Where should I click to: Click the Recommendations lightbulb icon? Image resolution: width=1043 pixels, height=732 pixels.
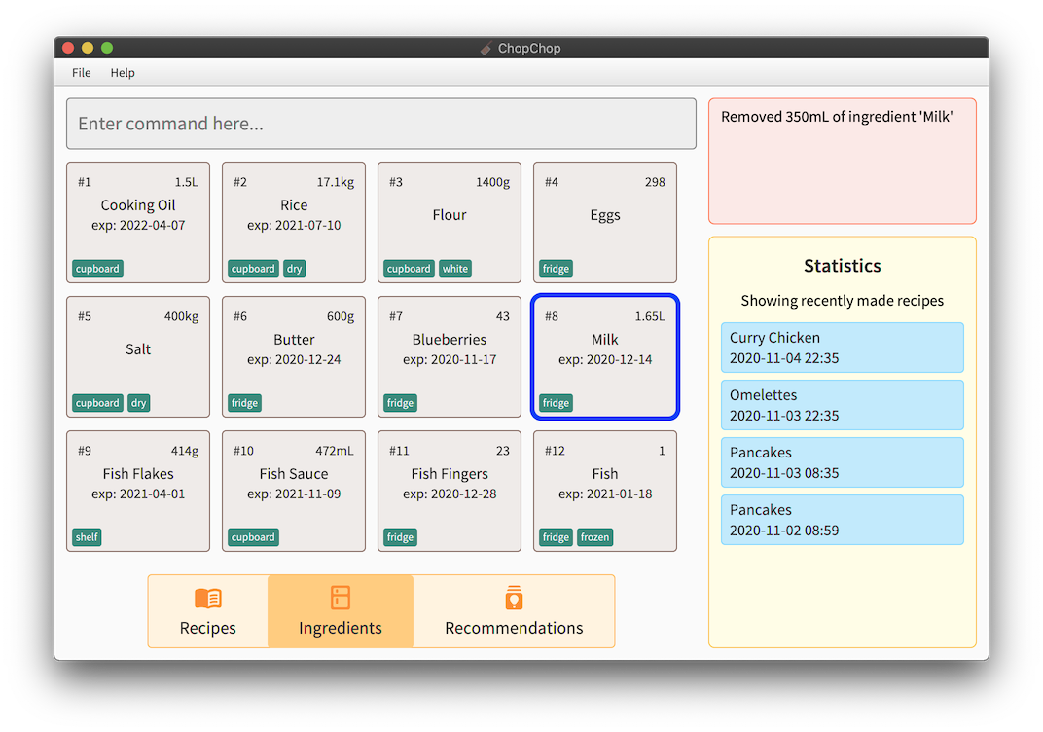pos(514,598)
